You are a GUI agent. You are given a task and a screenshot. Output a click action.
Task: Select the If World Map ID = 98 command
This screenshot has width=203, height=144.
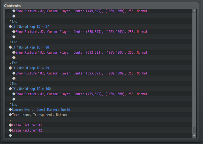click(31, 47)
